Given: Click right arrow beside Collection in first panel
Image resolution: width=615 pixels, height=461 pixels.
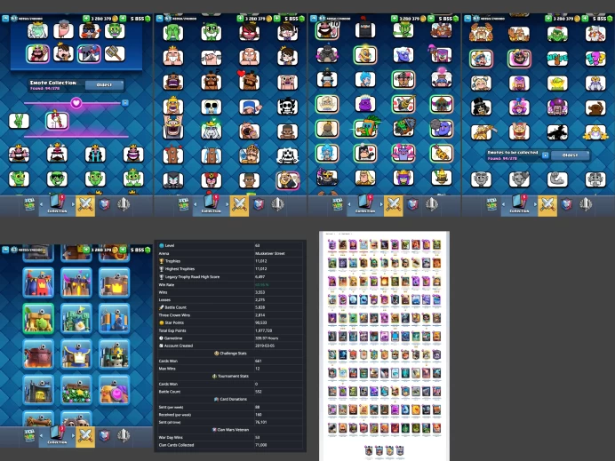Looking at the screenshot, I should (x=73, y=204).
